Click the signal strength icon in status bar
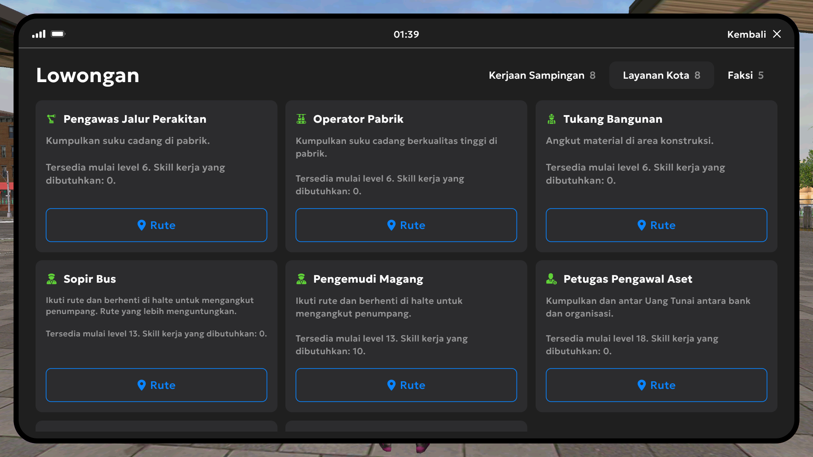Viewport: 813px width, 457px height. click(39, 34)
